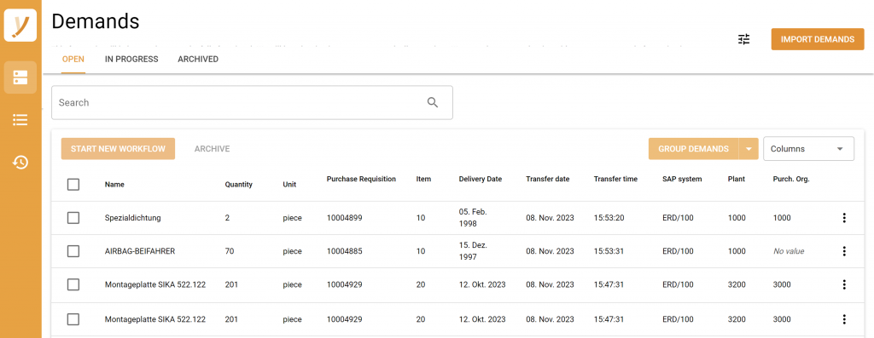The width and height of the screenshot is (874, 338).
Task: Click requisition number 10004899
Action: tap(345, 218)
